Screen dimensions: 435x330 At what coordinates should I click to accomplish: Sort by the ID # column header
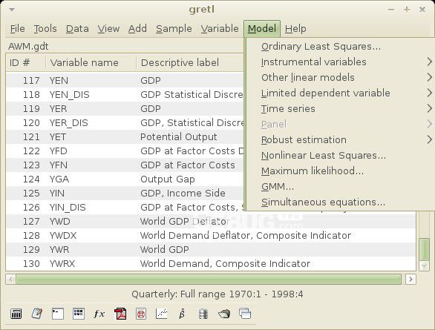click(x=25, y=62)
